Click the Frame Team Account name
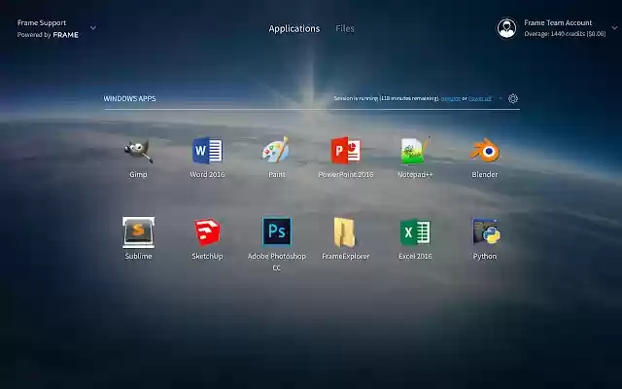Image resolution: width=622 pixels, height=389 pixels. (x=558, y=22)
